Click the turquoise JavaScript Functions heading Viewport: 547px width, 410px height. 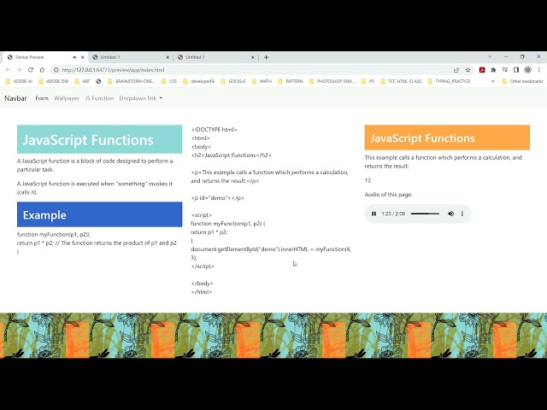tap(99, 139)
